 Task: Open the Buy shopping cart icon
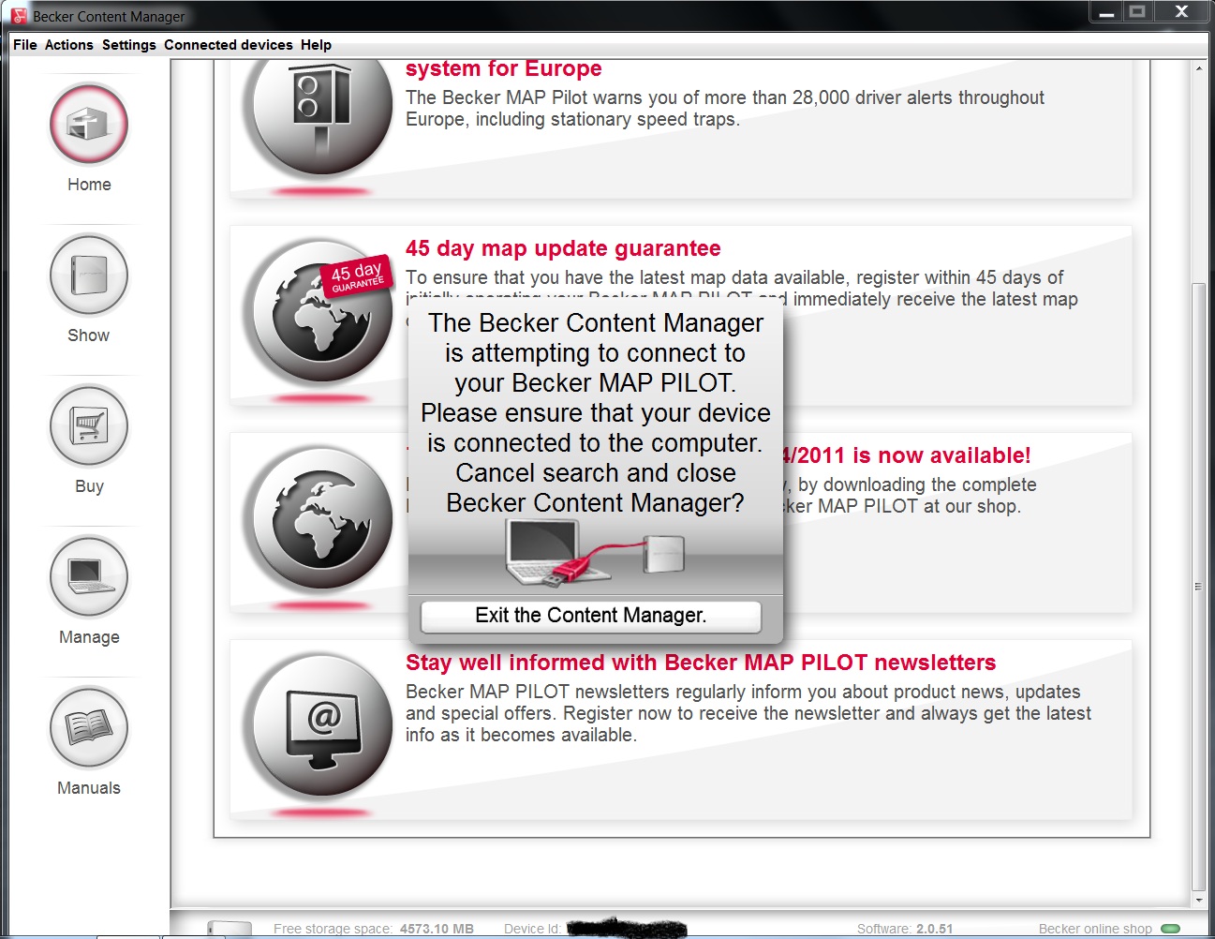[89, 425]
